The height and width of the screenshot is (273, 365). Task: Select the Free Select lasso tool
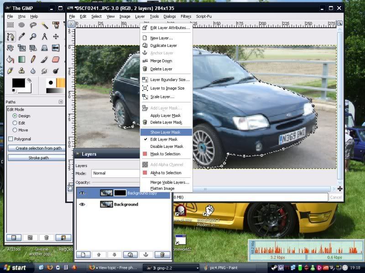[33, 25]
